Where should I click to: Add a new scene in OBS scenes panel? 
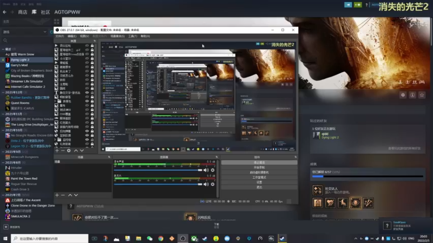pos(57,195)
